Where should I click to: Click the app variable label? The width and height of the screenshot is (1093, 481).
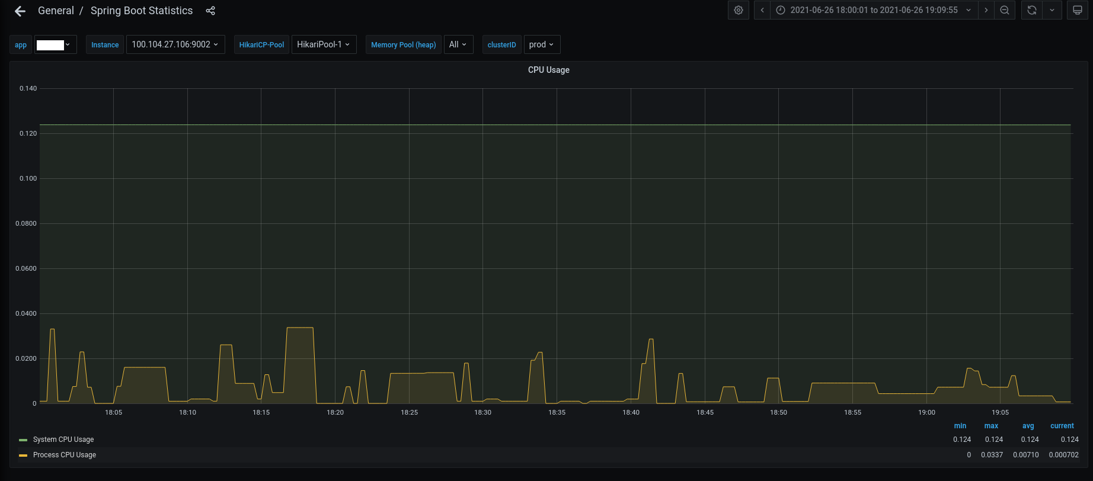point(21,45)
